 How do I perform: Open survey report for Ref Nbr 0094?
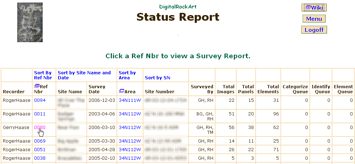pos(40,100)
